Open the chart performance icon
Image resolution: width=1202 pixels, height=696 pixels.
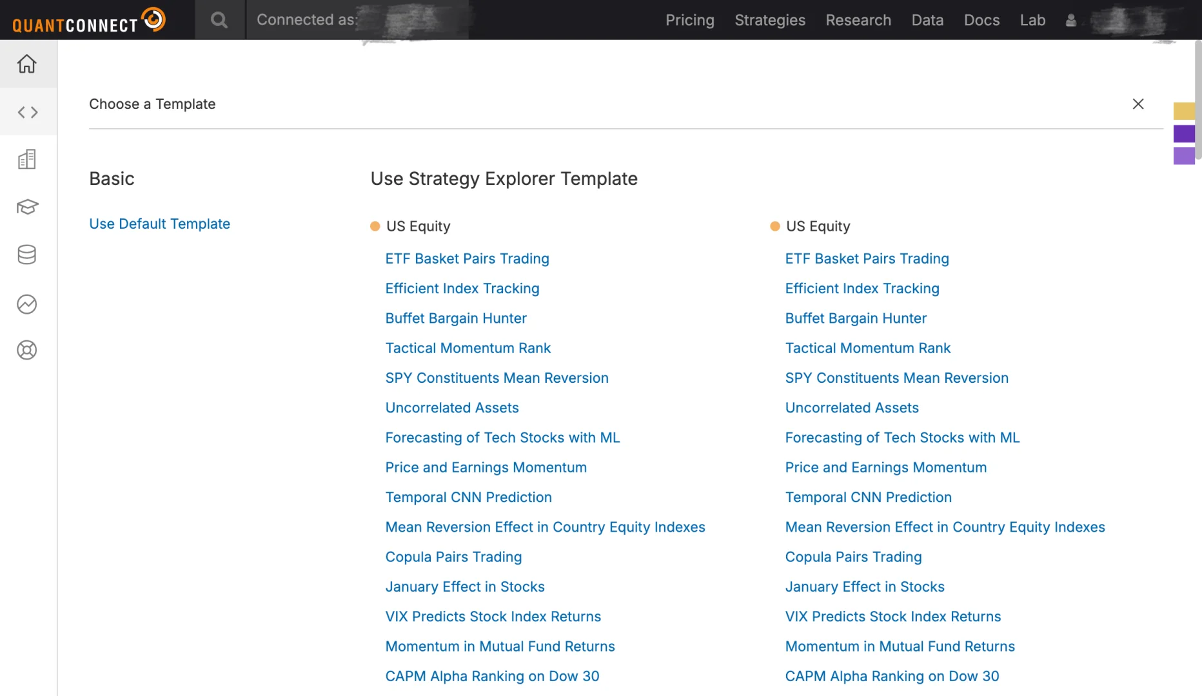[27, 304]
